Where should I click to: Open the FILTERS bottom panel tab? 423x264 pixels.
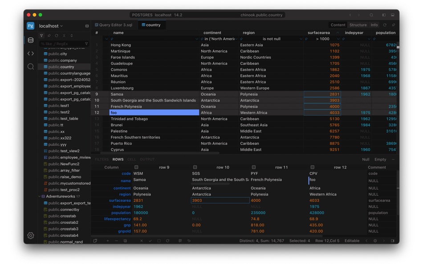(102, 159)
